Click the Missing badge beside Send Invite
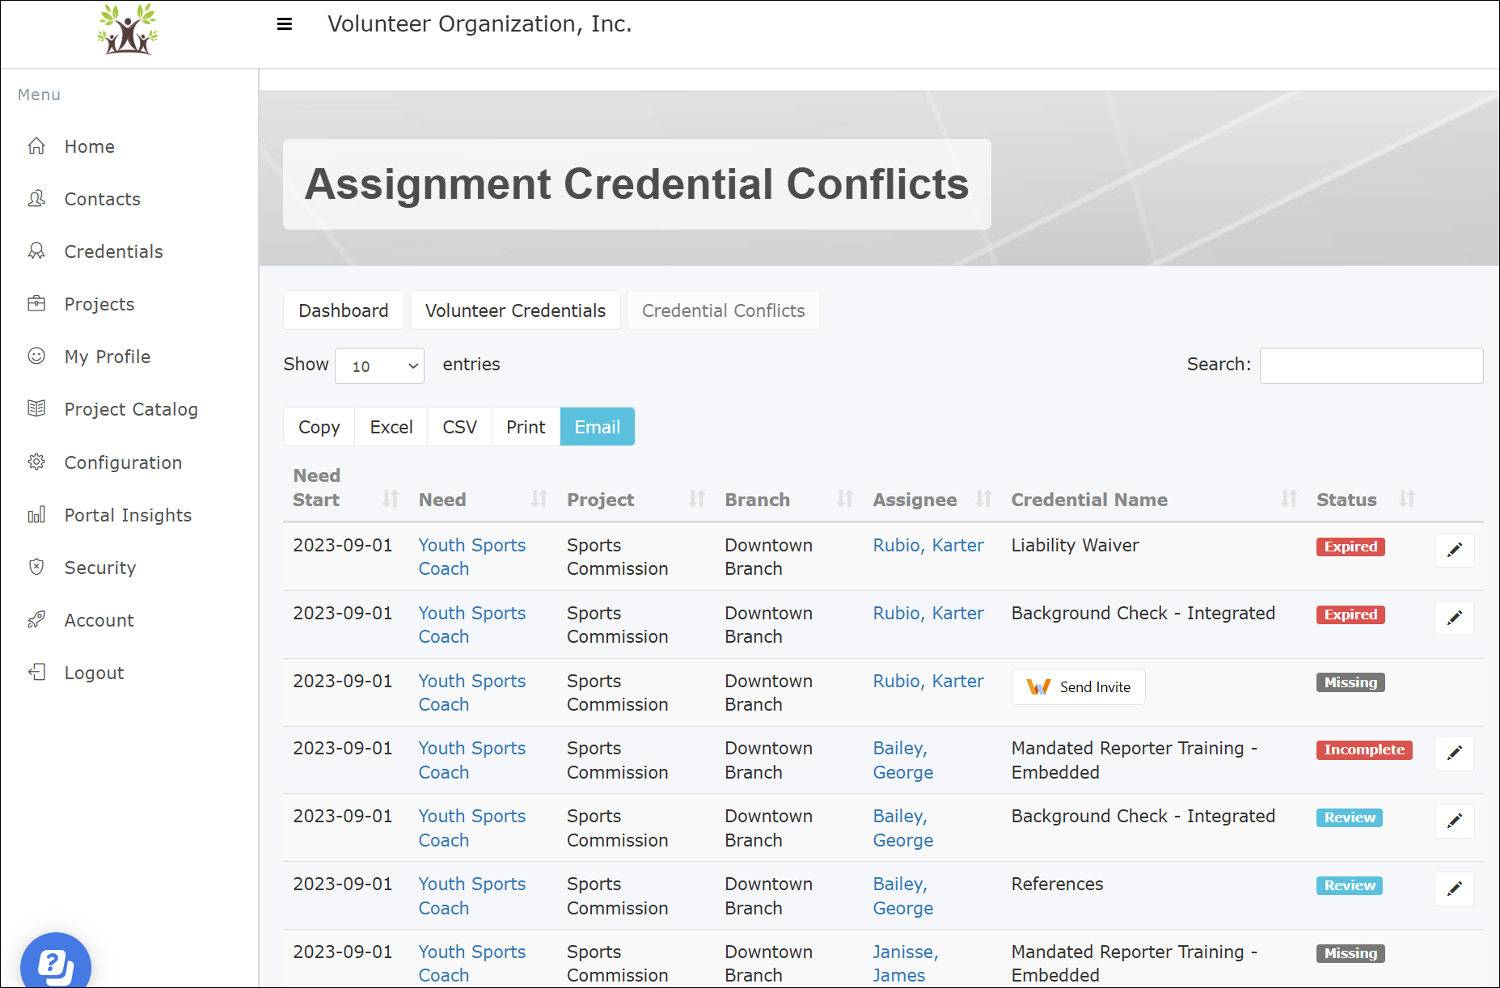The image size is (1500, 988). click(1350, 682)
